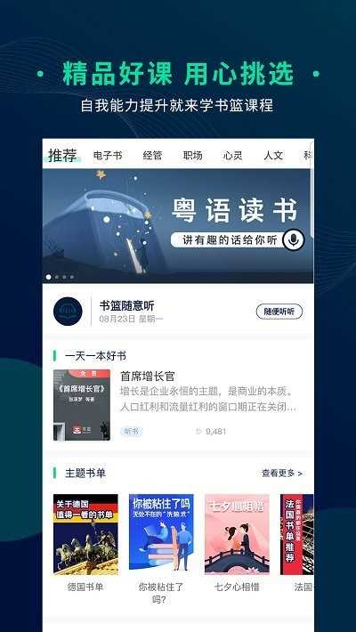Tap the microphone icon on the banner
This screenshot has width=356, height=632.
point(293,240)
